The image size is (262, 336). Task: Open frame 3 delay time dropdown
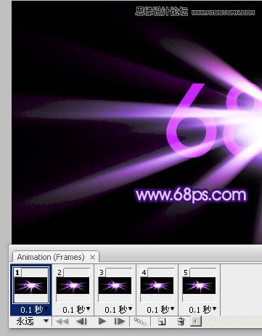(x=118, y=309)
